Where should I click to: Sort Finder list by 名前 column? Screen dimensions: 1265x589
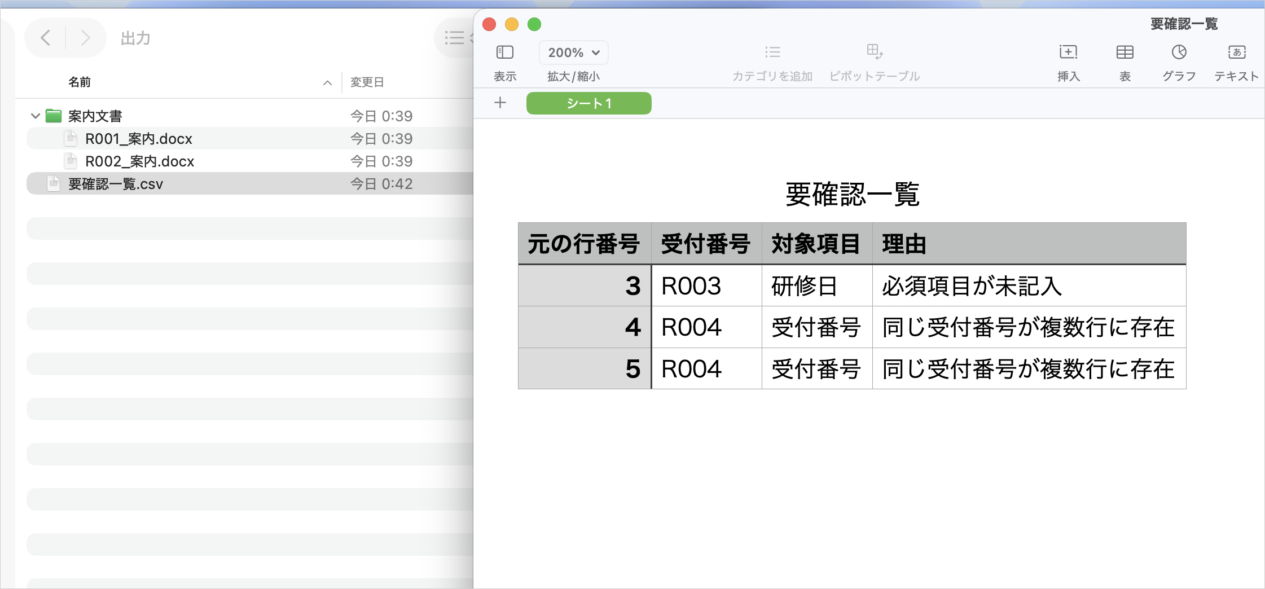pos(80,82)
